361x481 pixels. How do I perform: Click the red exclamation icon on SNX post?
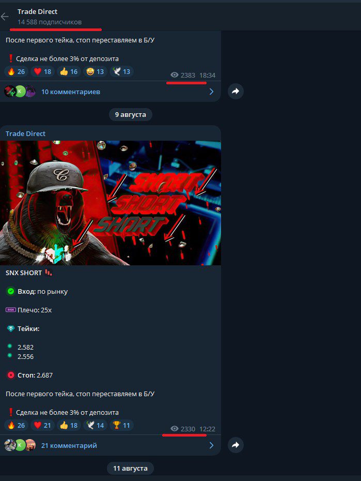click(x=11, y=412)
